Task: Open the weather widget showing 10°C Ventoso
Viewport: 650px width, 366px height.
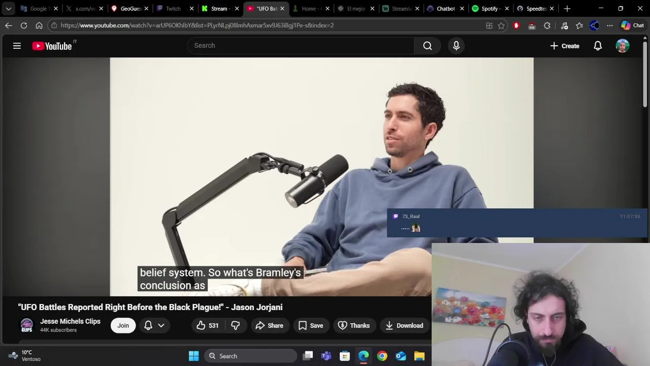Action: pyautogui.click(x=24, y=356)
